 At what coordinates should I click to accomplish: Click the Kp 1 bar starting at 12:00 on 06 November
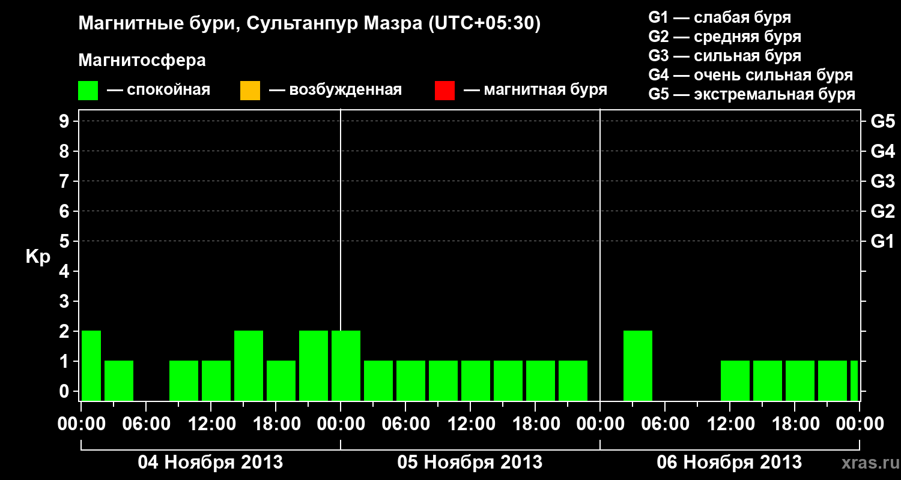point(735,380)
